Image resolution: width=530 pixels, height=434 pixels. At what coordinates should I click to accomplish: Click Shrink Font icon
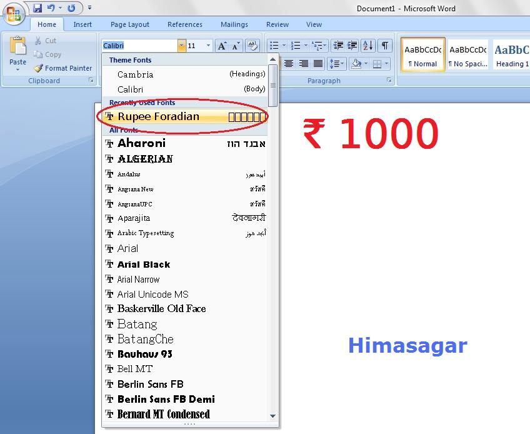coord(236,46)
